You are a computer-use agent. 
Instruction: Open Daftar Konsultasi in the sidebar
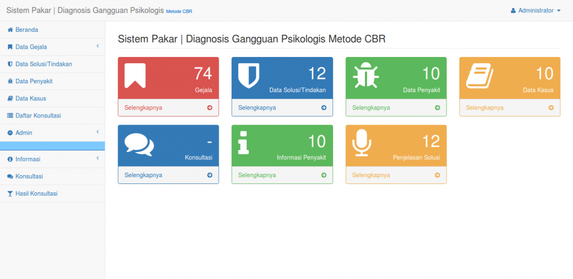pyautogui.click(x=52, y=116)
